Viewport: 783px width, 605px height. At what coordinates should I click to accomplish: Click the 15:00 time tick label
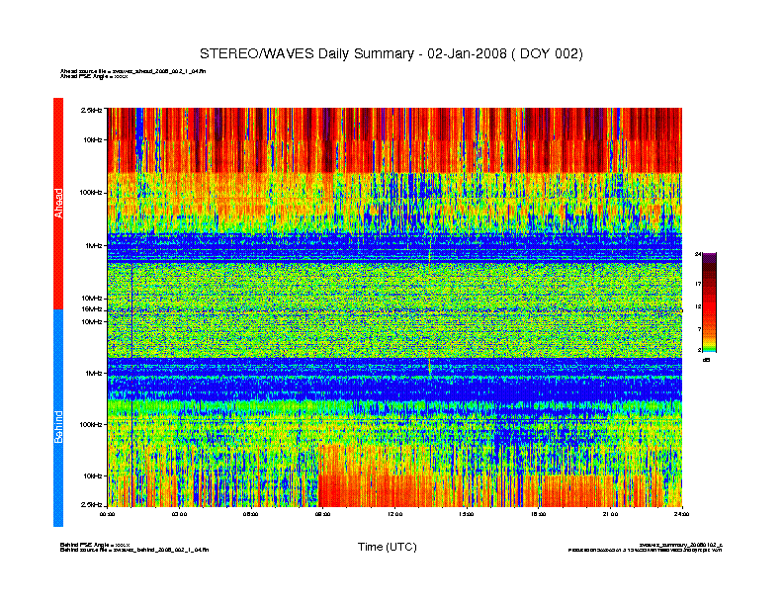pos(467,514)
